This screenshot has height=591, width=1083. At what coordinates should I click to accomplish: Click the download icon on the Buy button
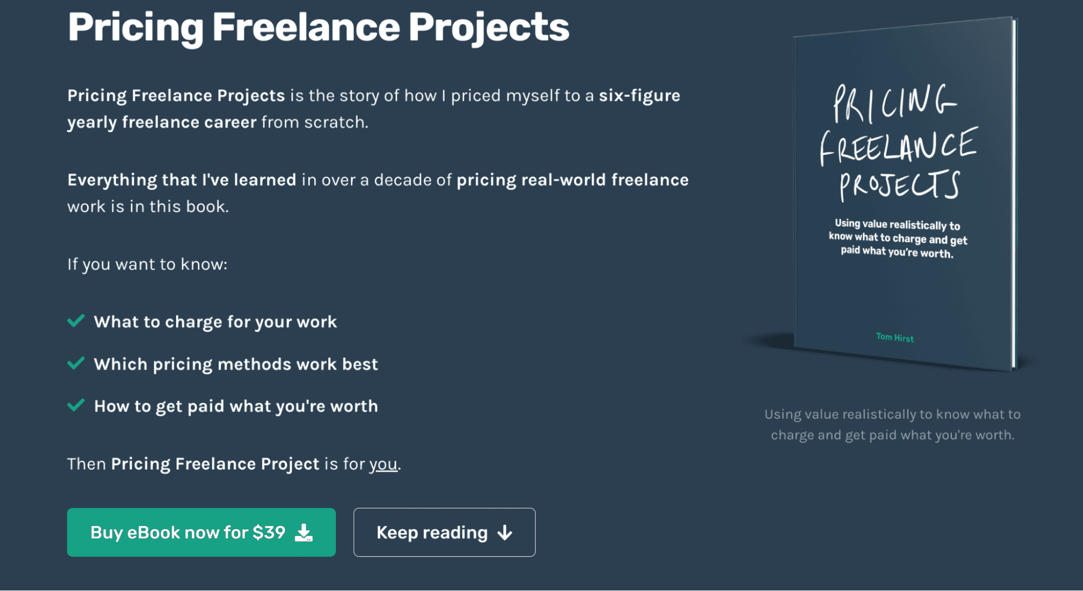coord(304,533)
